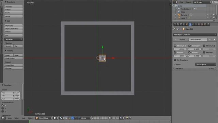Enable the For Transform checkbox
The width and height of the screenshot is (218, 123).
(x=175, y=60)
